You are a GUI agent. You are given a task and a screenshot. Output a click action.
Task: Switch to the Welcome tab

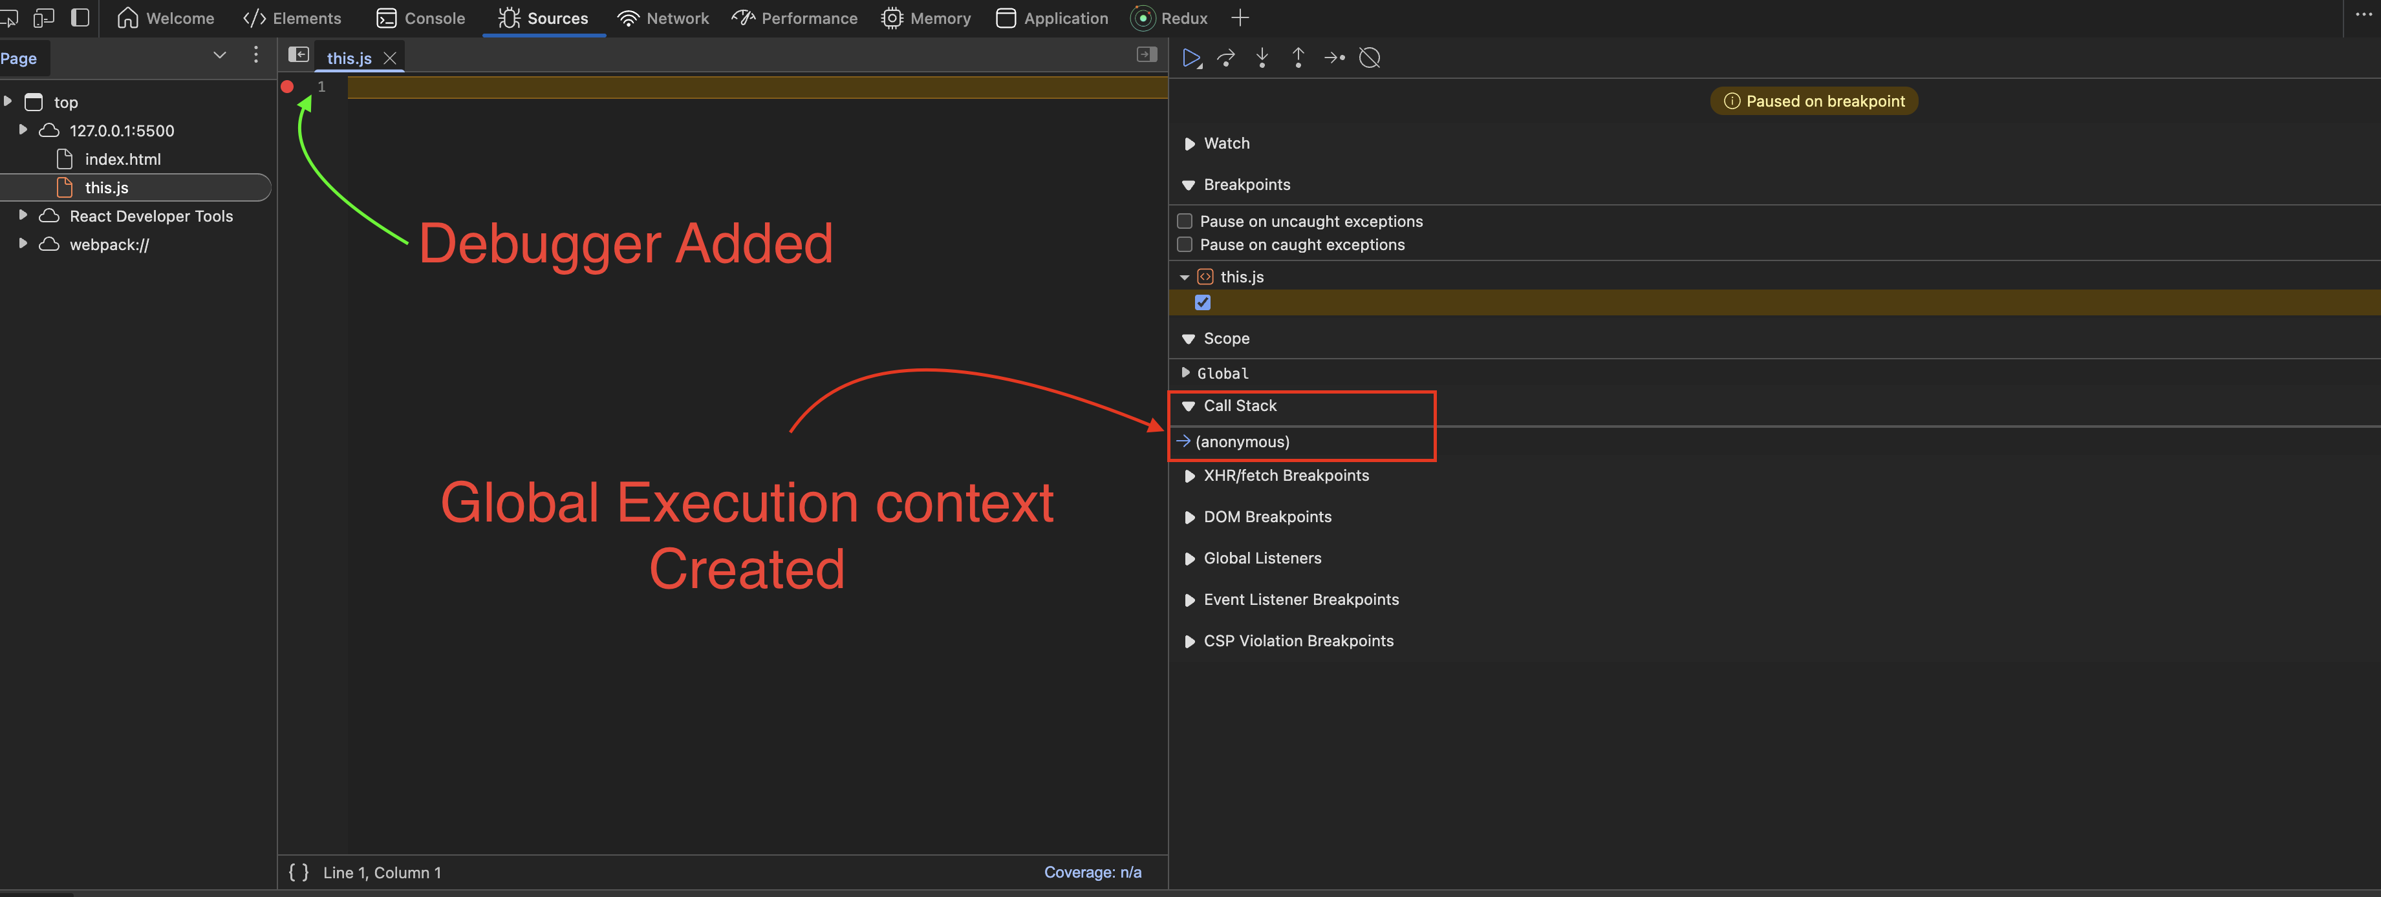click(166, 17)
